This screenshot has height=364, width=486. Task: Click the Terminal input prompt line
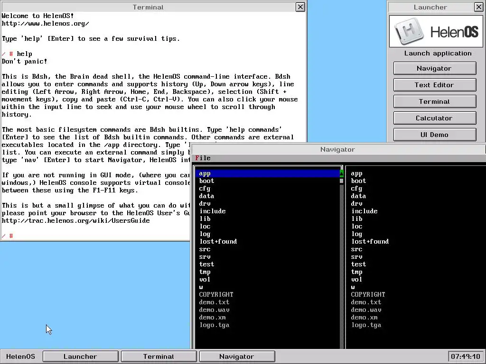pos(95,236)
